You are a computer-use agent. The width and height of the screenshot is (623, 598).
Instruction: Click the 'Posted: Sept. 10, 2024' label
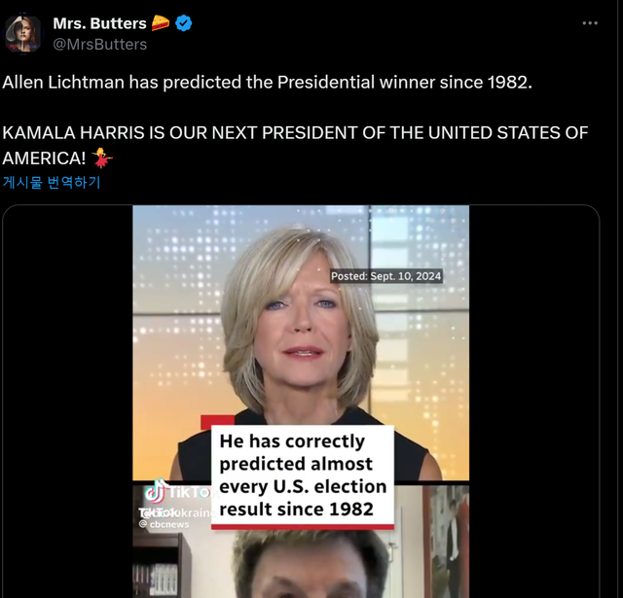click(385, 276)
